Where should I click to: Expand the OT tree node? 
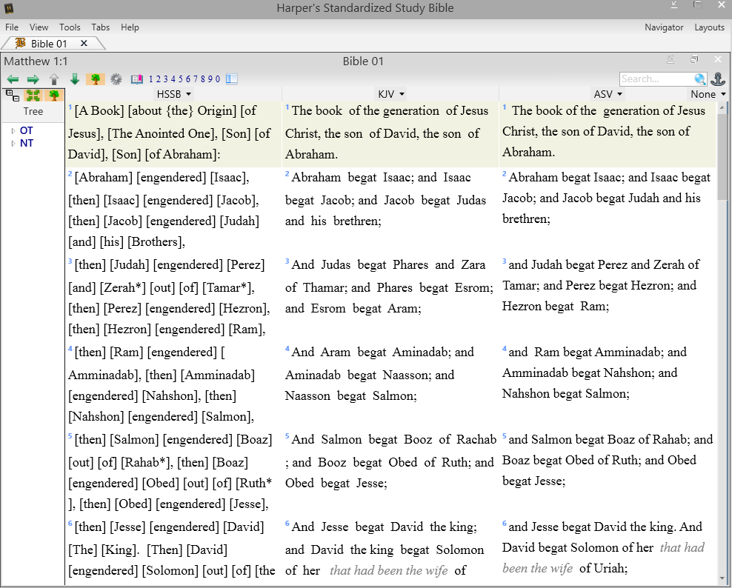13,130
